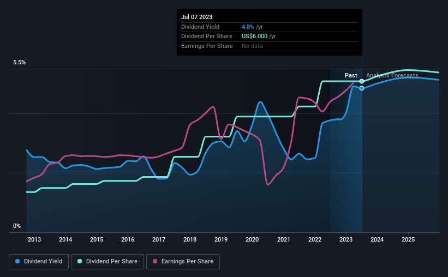This screenshot has width=448, height=277.
Task: Toggle the Dividend Per Share legend button
Action: 107,262
